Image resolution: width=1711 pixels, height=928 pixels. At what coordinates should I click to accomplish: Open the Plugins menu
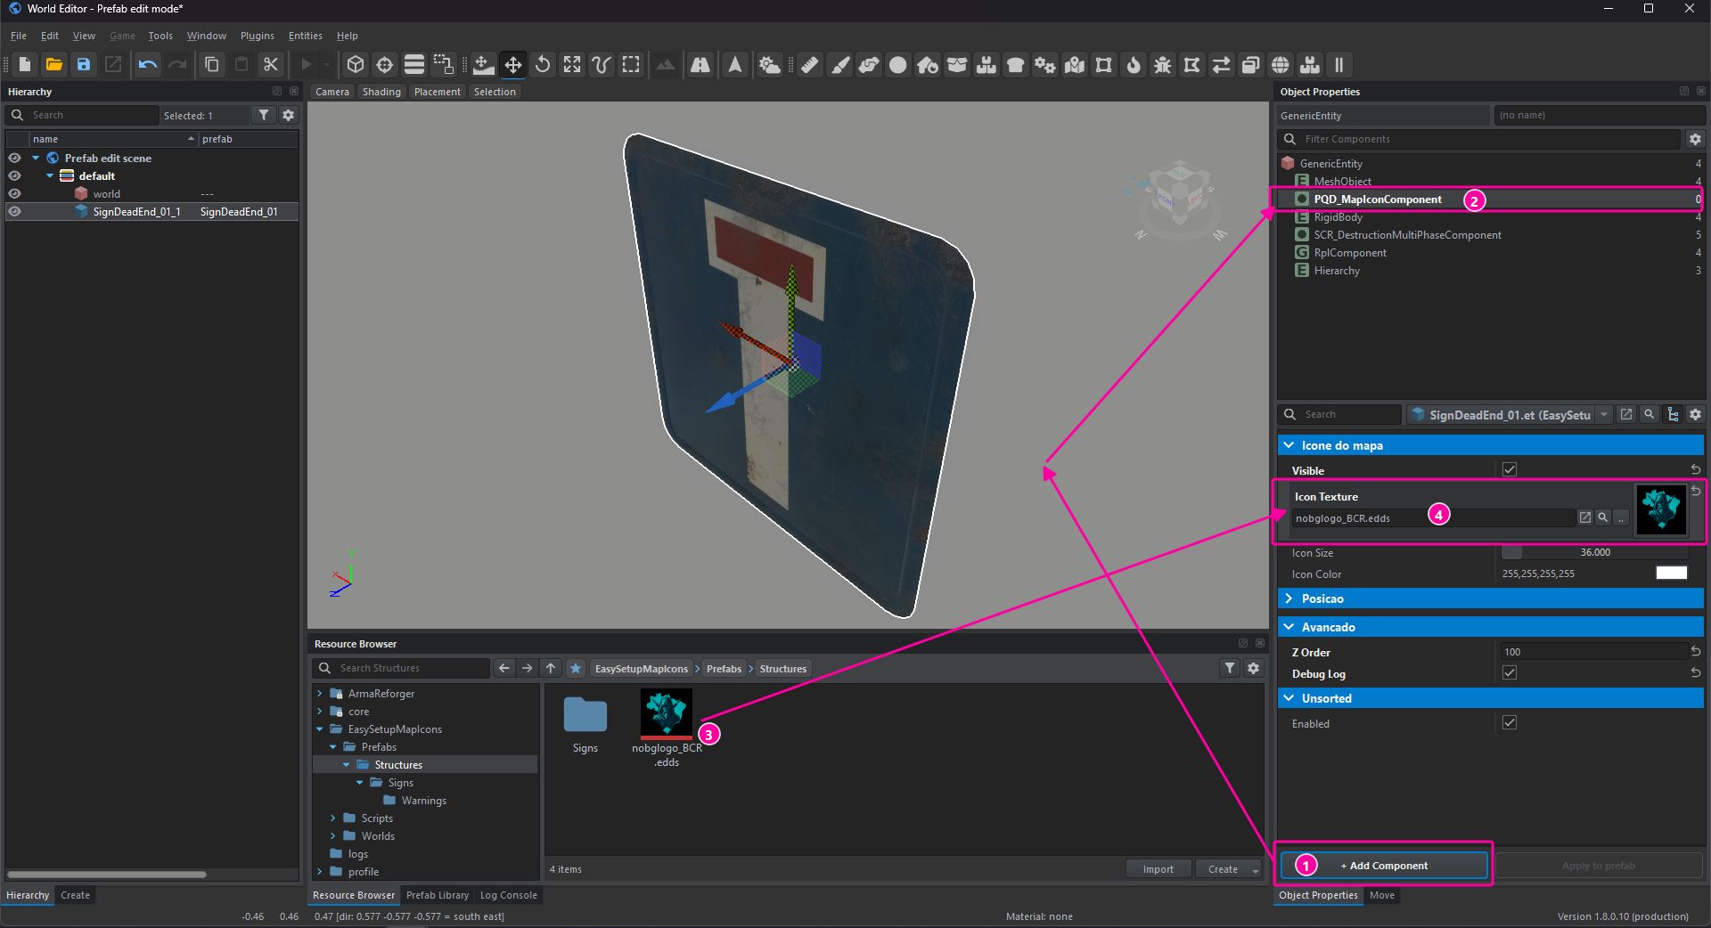257,36
